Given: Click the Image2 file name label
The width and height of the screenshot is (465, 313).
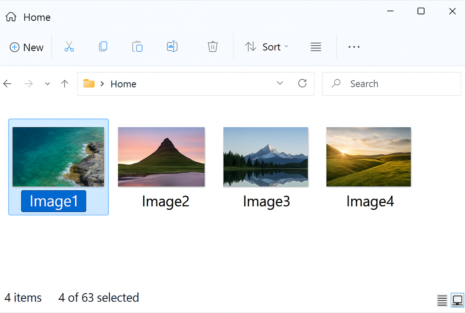Looking at the screenshot, I should point(166,202).
